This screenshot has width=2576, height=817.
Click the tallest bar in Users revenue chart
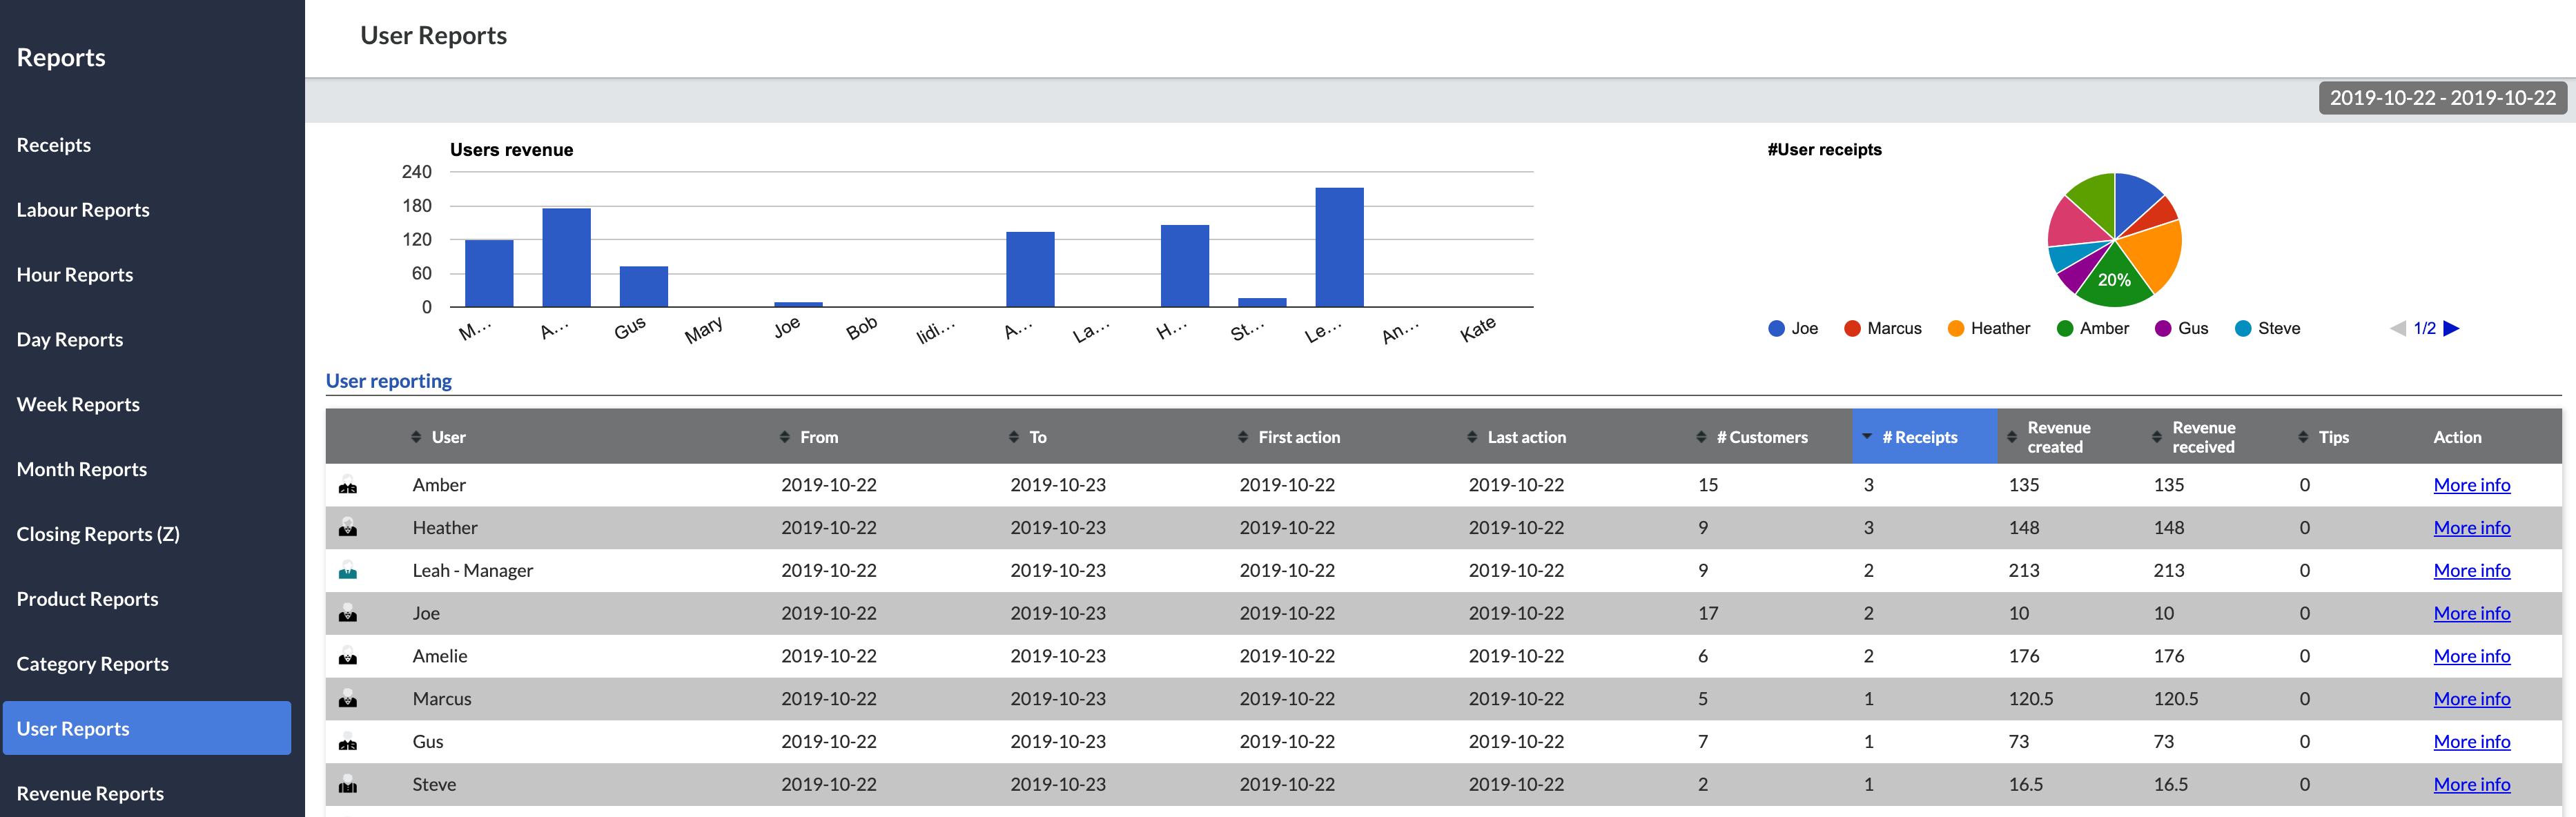pyautogui.click(x=1339, y=247)
